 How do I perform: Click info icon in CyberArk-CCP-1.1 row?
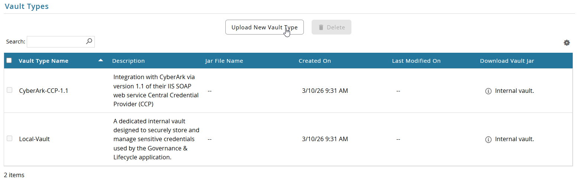[489, 91]
